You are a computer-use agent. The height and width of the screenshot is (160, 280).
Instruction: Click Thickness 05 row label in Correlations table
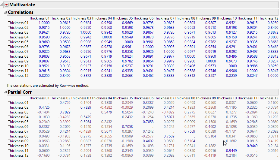[18, 42]
